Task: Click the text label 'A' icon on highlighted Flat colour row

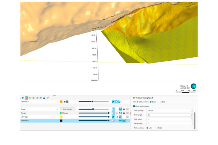Action: click(124, 121)
